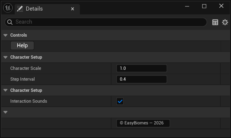Screen dimensions: 231x138
Task: Focus the Search field
Action: pyautogui.click(x=106, y=22)
